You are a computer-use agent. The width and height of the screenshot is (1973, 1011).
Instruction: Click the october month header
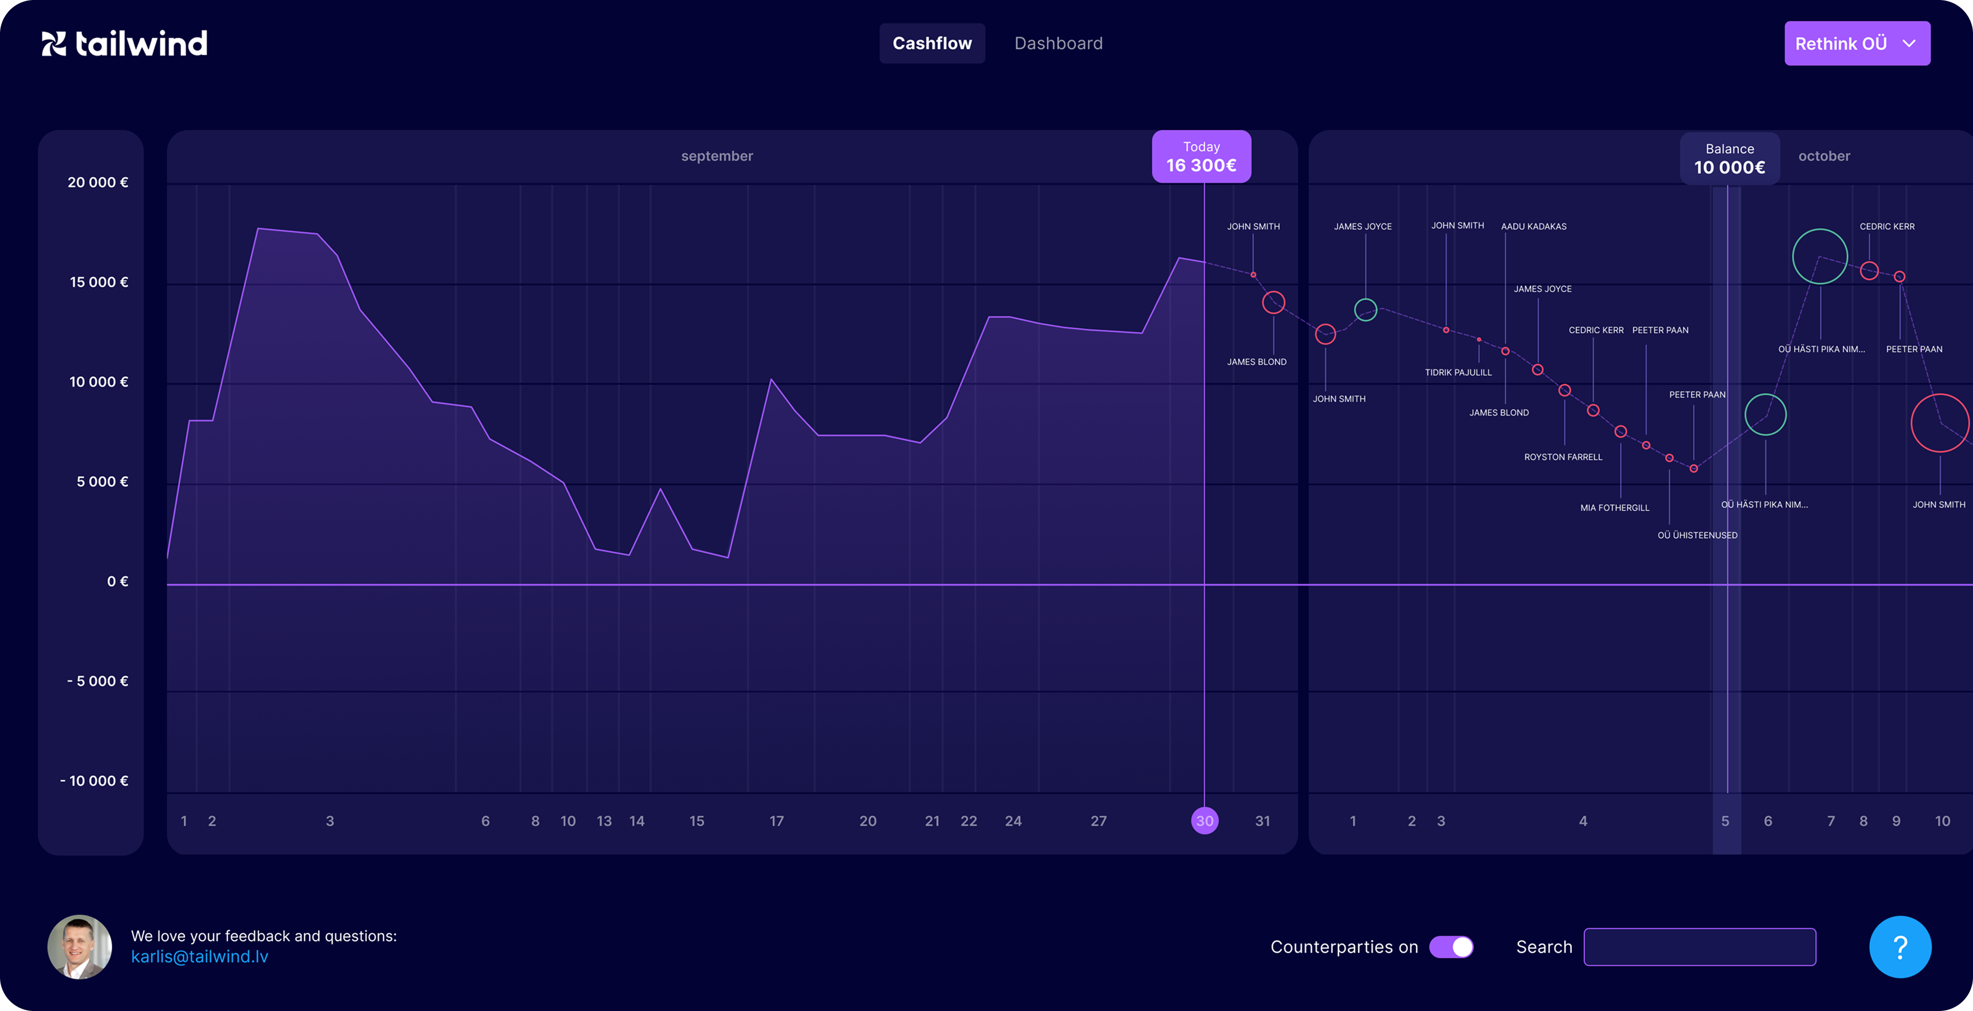pos(1823,156)
